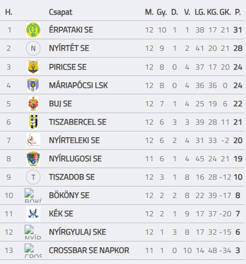Viewport: 246px width, 264px height.
Task: Click the GK. goal difference header
Action: 225,12
